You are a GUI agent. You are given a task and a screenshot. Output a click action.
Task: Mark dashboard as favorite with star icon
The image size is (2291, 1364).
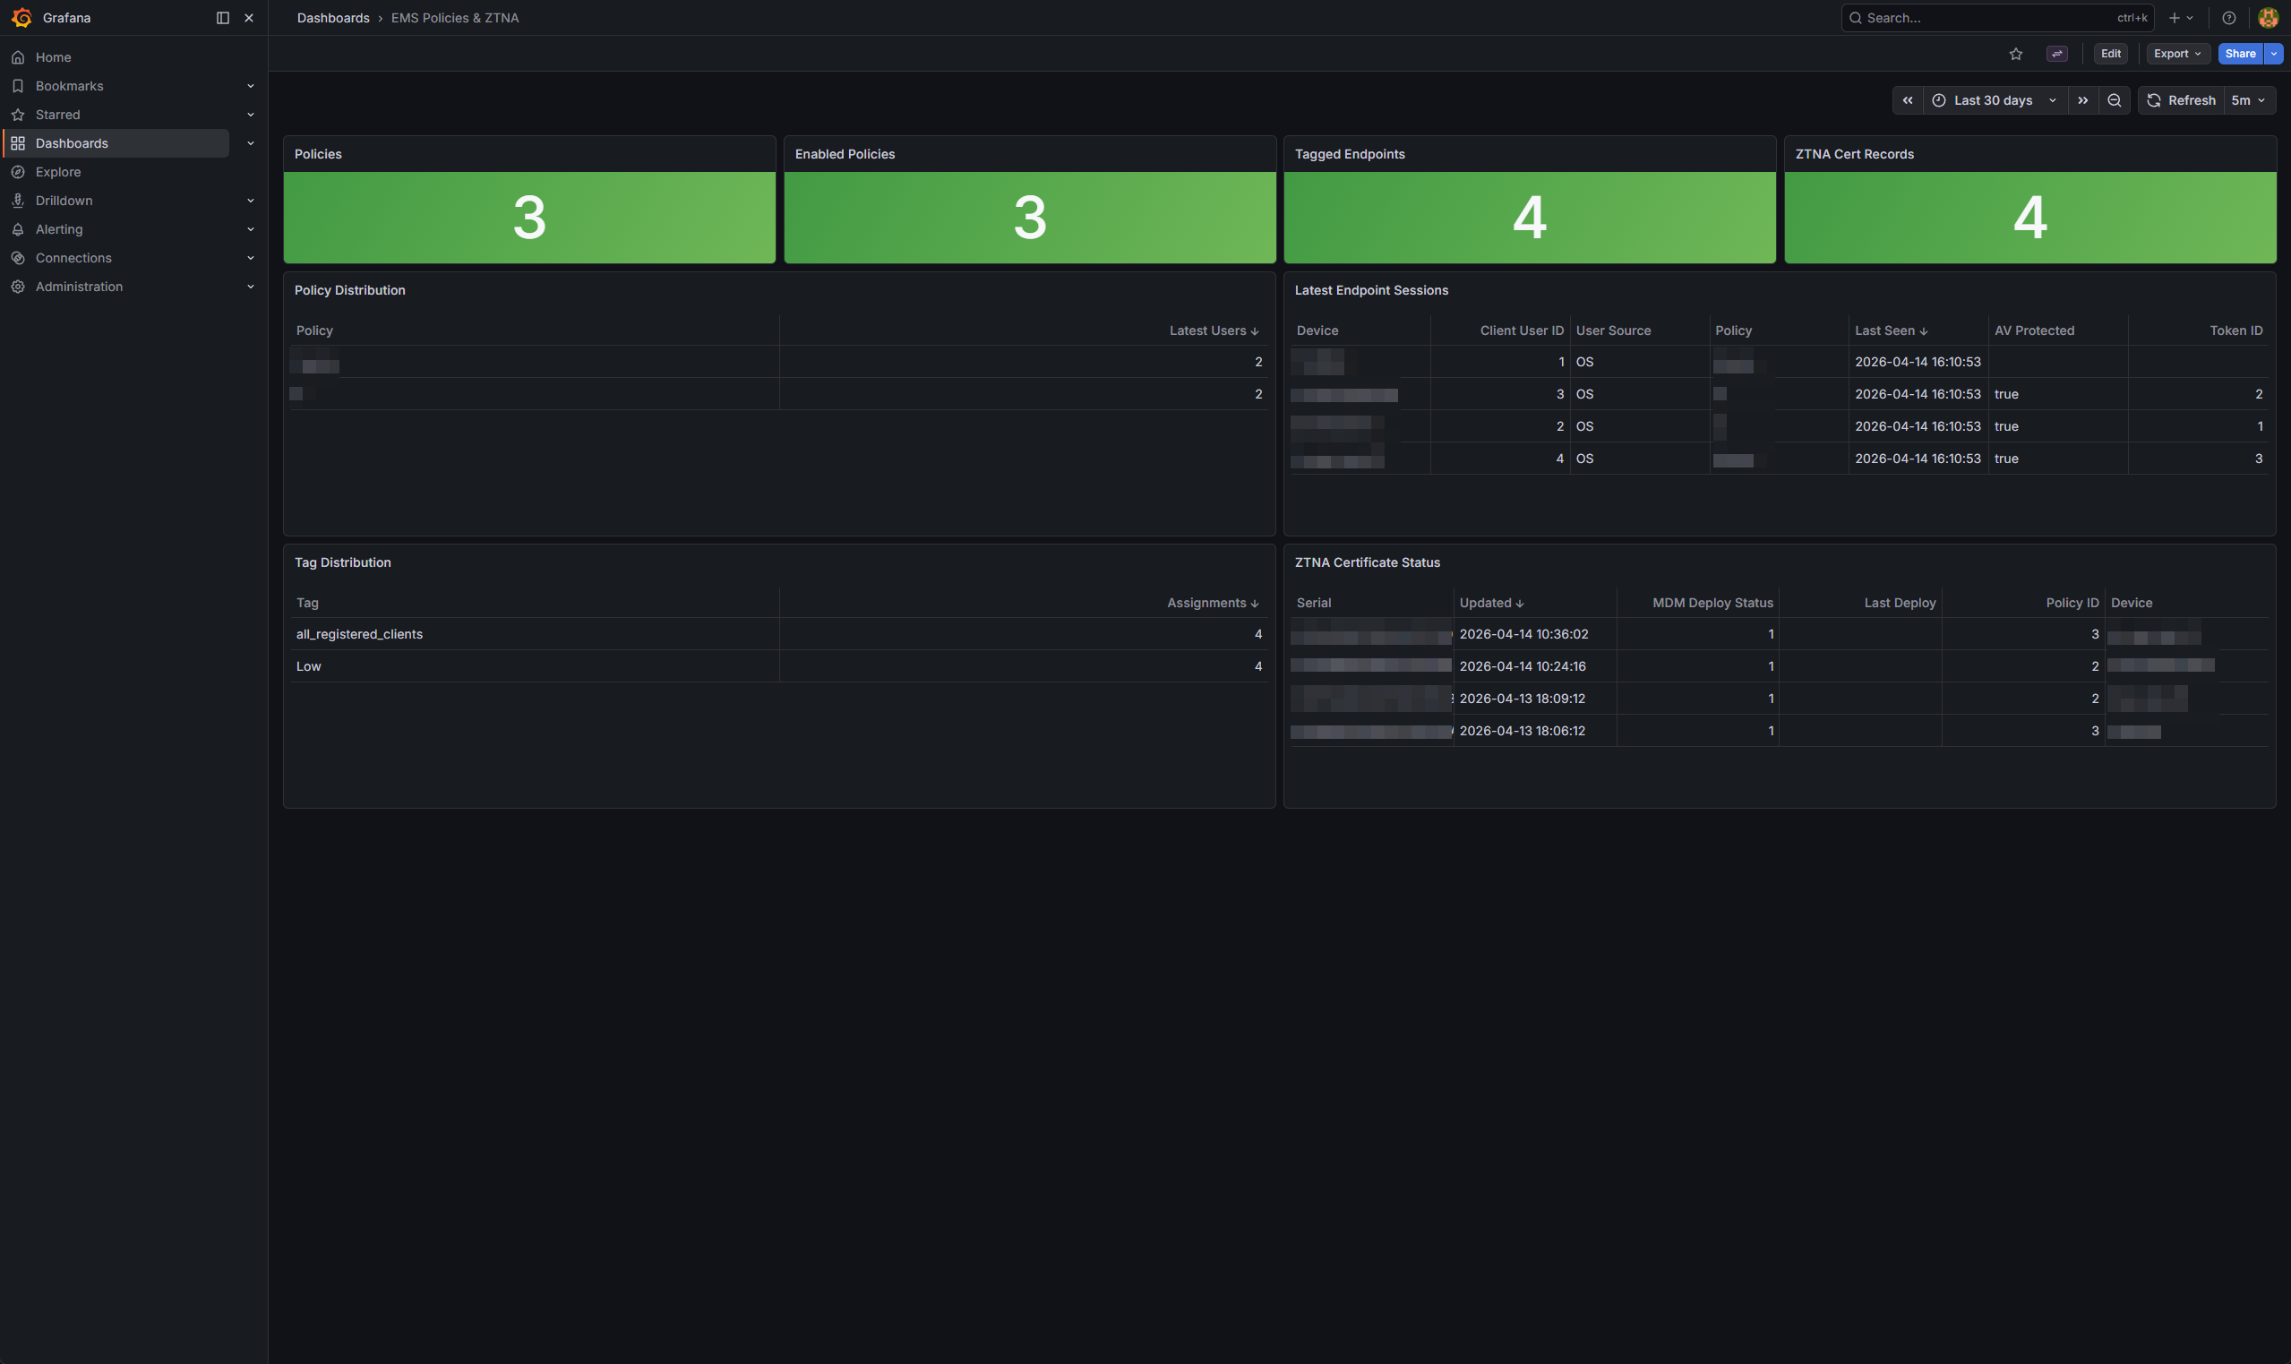[x=2015, y=54]
